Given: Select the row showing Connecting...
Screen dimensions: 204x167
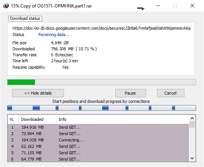Looking at the screenshot, I should pyautogui.click(x=98, y=140).
